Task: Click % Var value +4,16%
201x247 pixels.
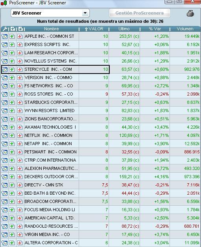Action: 161,177
